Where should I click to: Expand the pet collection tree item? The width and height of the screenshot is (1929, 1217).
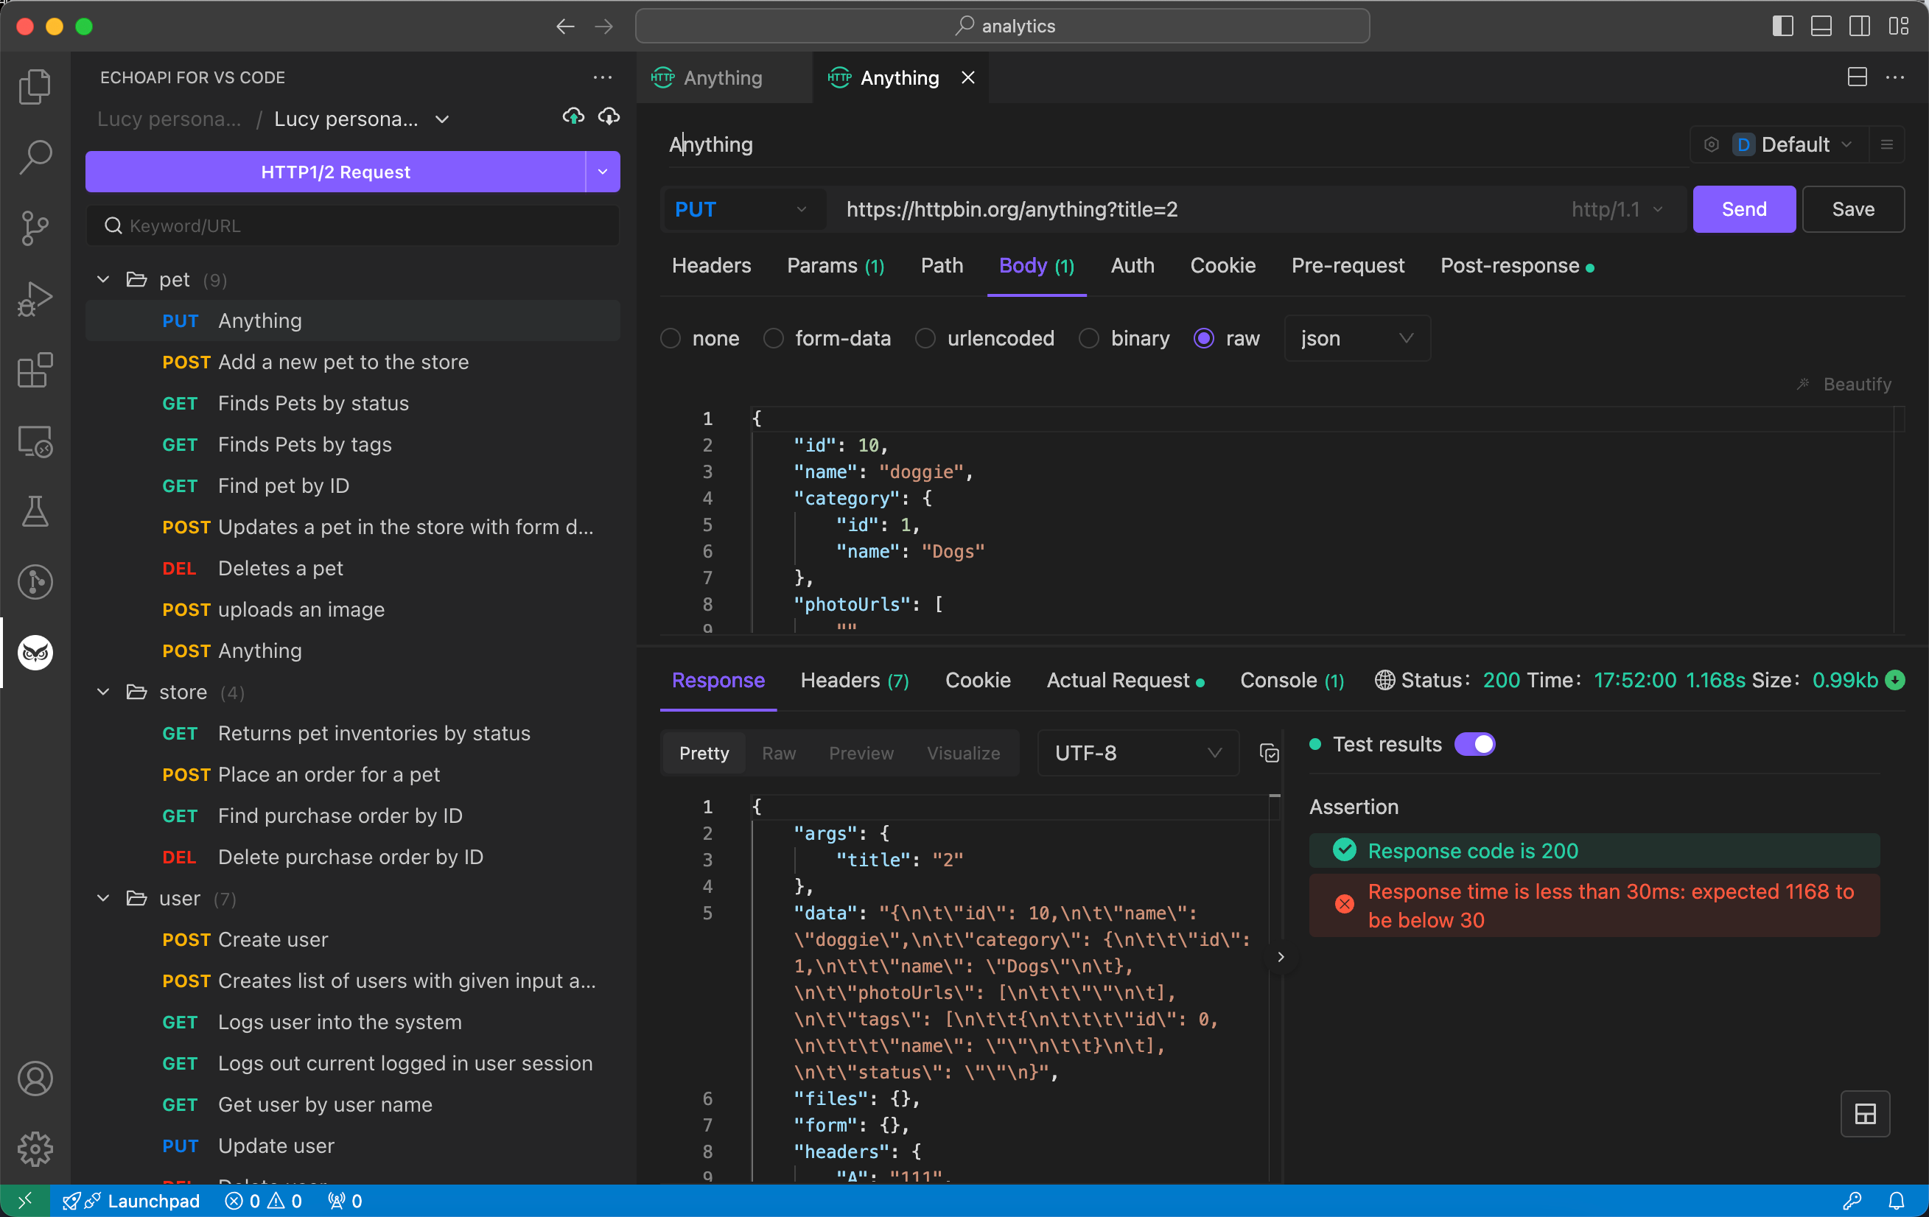(105, 279)
